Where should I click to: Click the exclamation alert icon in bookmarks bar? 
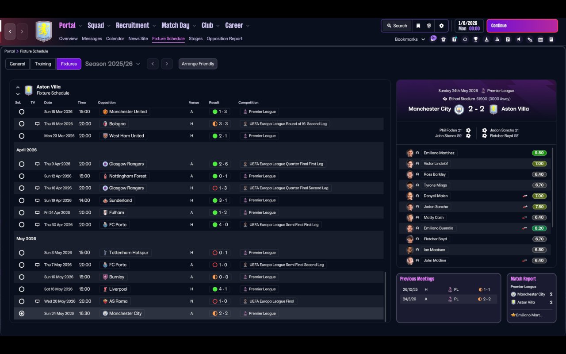[454, 39]
